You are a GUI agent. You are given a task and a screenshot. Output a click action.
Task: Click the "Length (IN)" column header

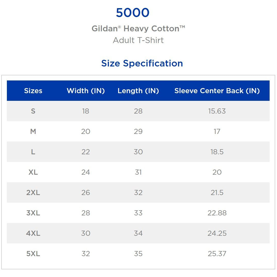pos(138,91)
